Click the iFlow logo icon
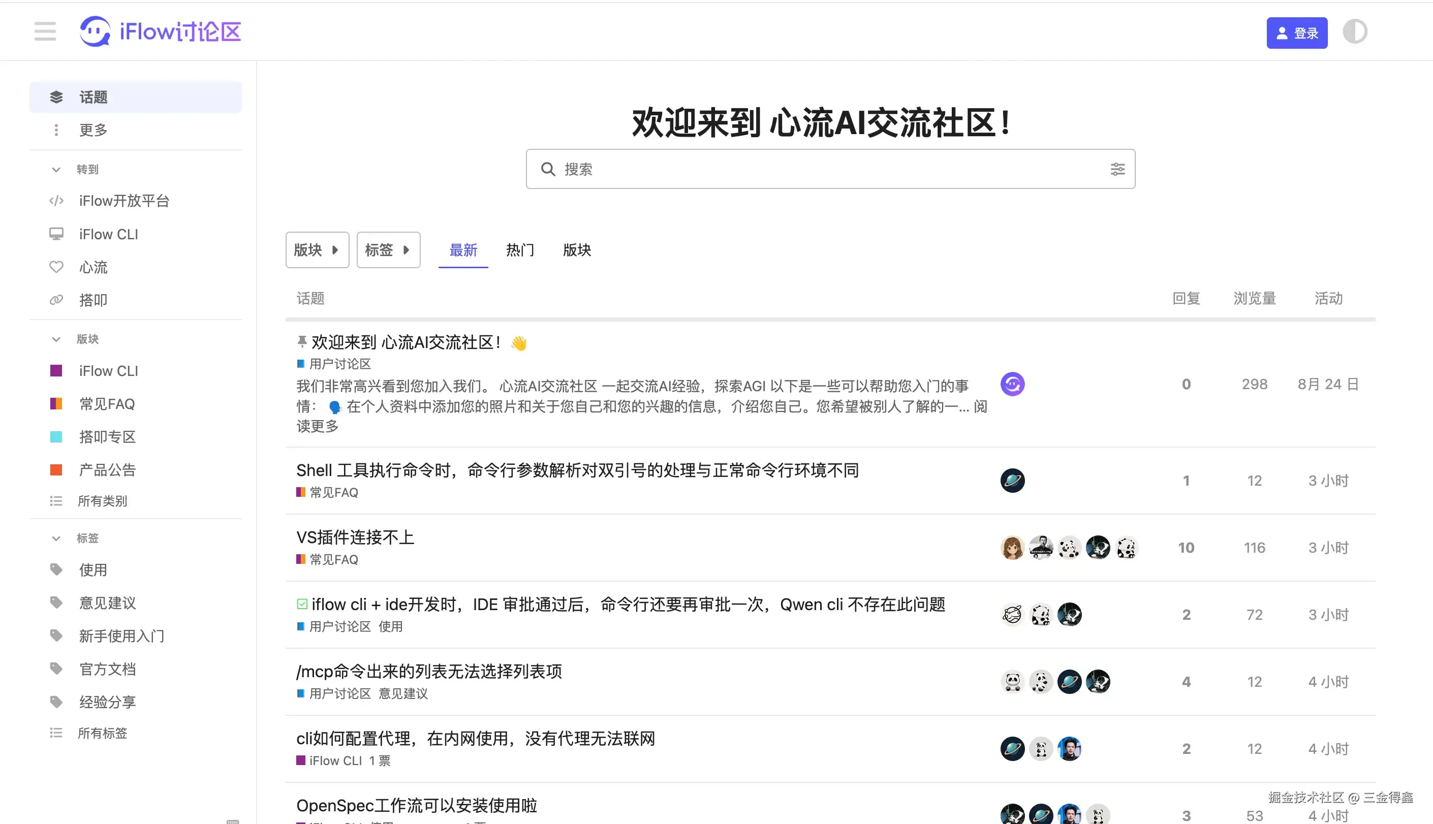 pos(95,31)
